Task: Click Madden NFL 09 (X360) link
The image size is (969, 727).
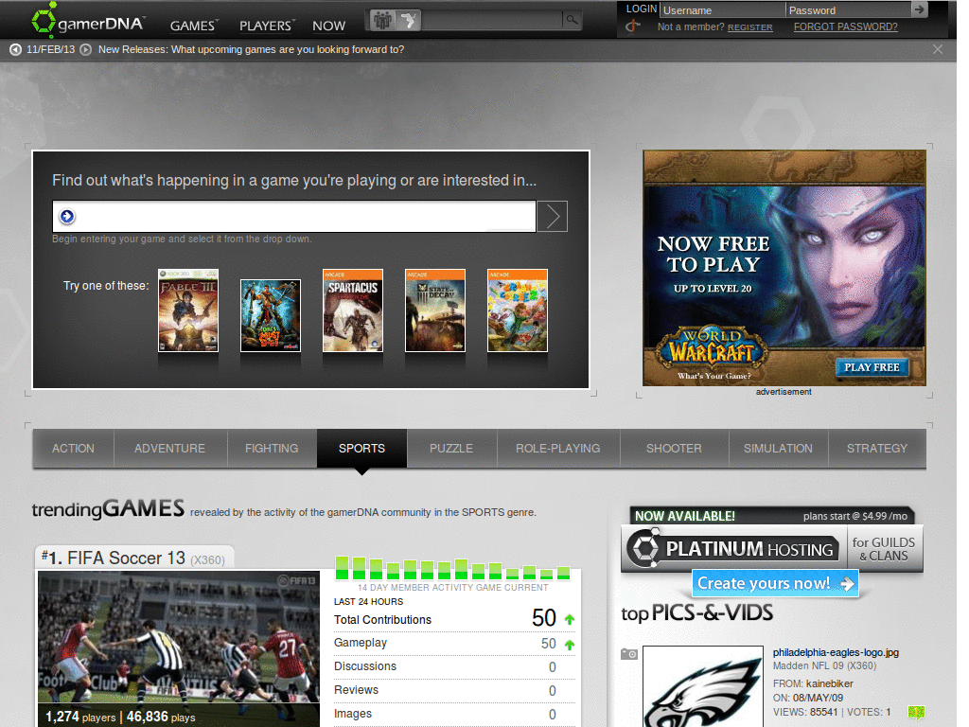Action: pyautogui.click(x=824, y=665)
